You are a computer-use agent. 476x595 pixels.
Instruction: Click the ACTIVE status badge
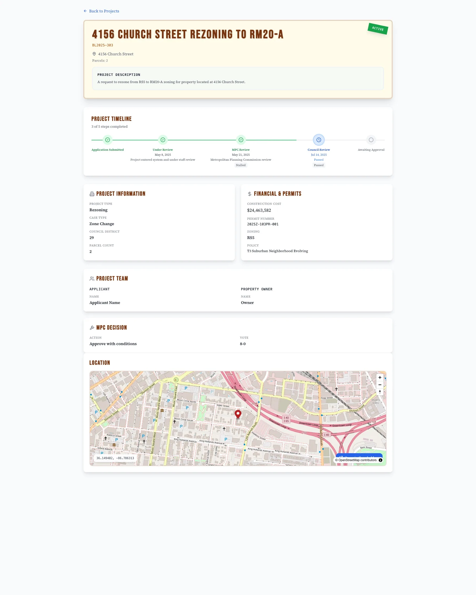(x=378, y=29)
